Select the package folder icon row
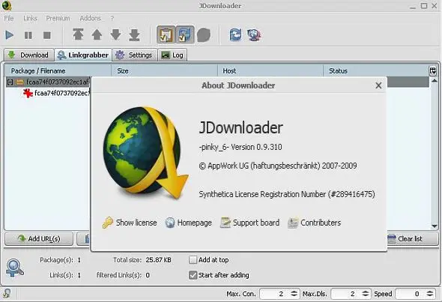 (19, 82)
